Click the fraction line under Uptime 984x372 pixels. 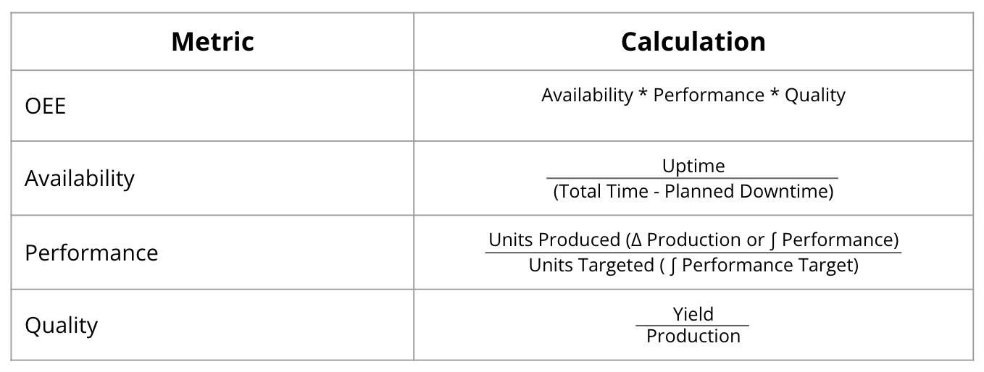(693, 178)
